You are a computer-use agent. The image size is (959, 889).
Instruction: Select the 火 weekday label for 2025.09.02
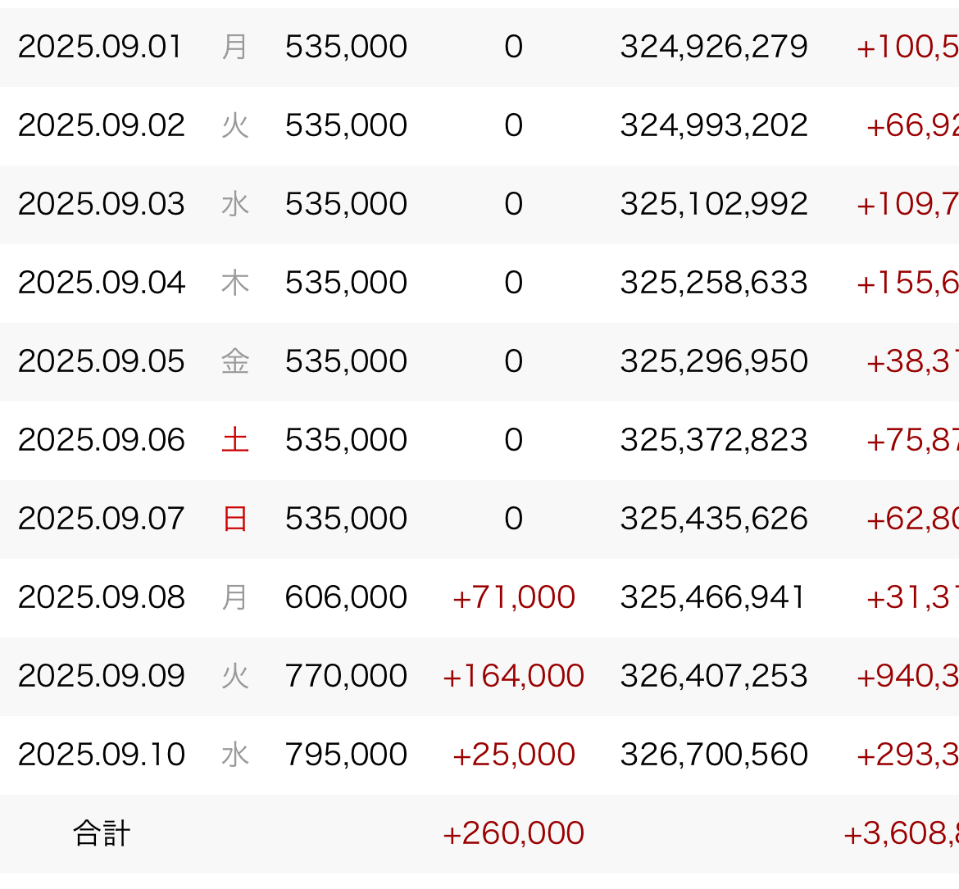coord(235,125)
